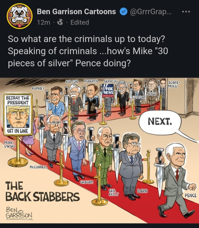199x228 pixels.
Task: Click the blue verified checkmark badge
Action: pyautogui.click(x=124, y=12)
